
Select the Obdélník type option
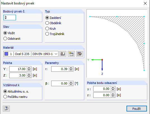53,23
